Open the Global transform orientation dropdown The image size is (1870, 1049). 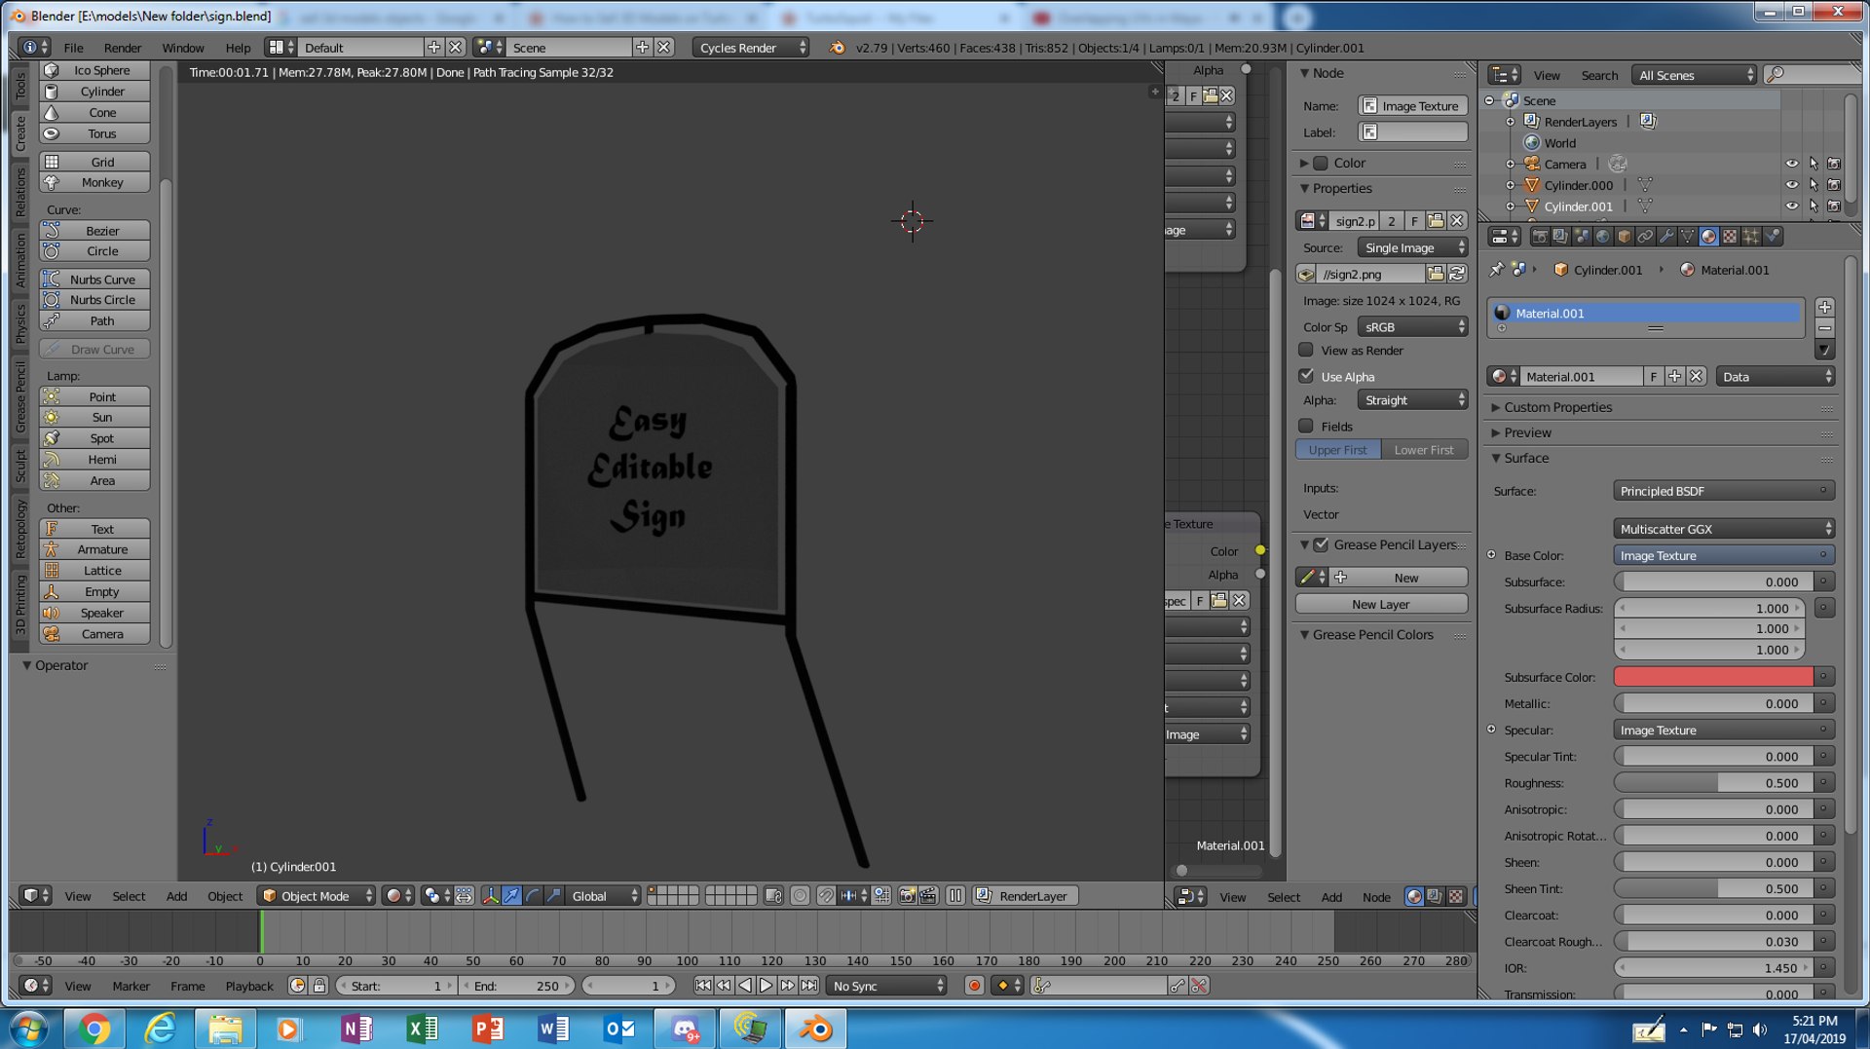click(603, 896)
